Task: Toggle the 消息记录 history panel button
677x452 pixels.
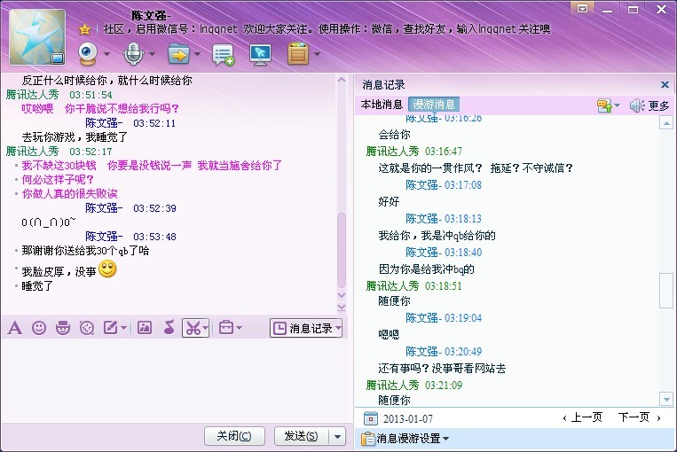Action: point(303,328)
